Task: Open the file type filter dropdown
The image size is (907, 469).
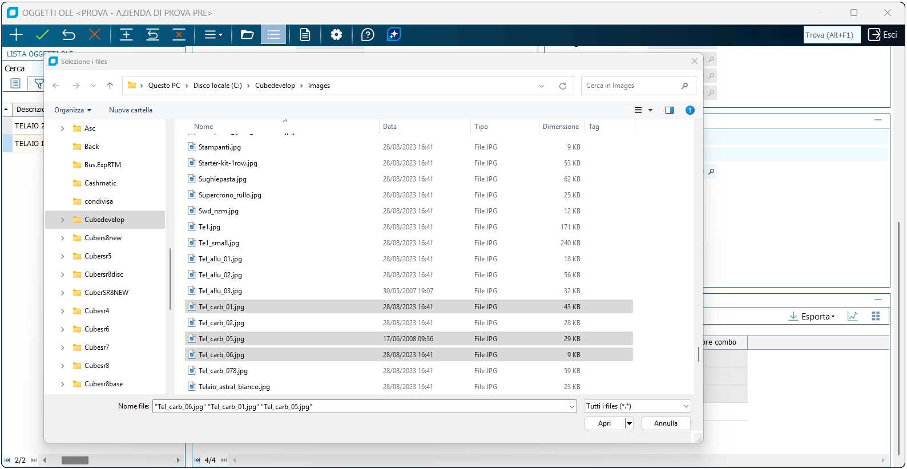Action: (x=637, y=406)
